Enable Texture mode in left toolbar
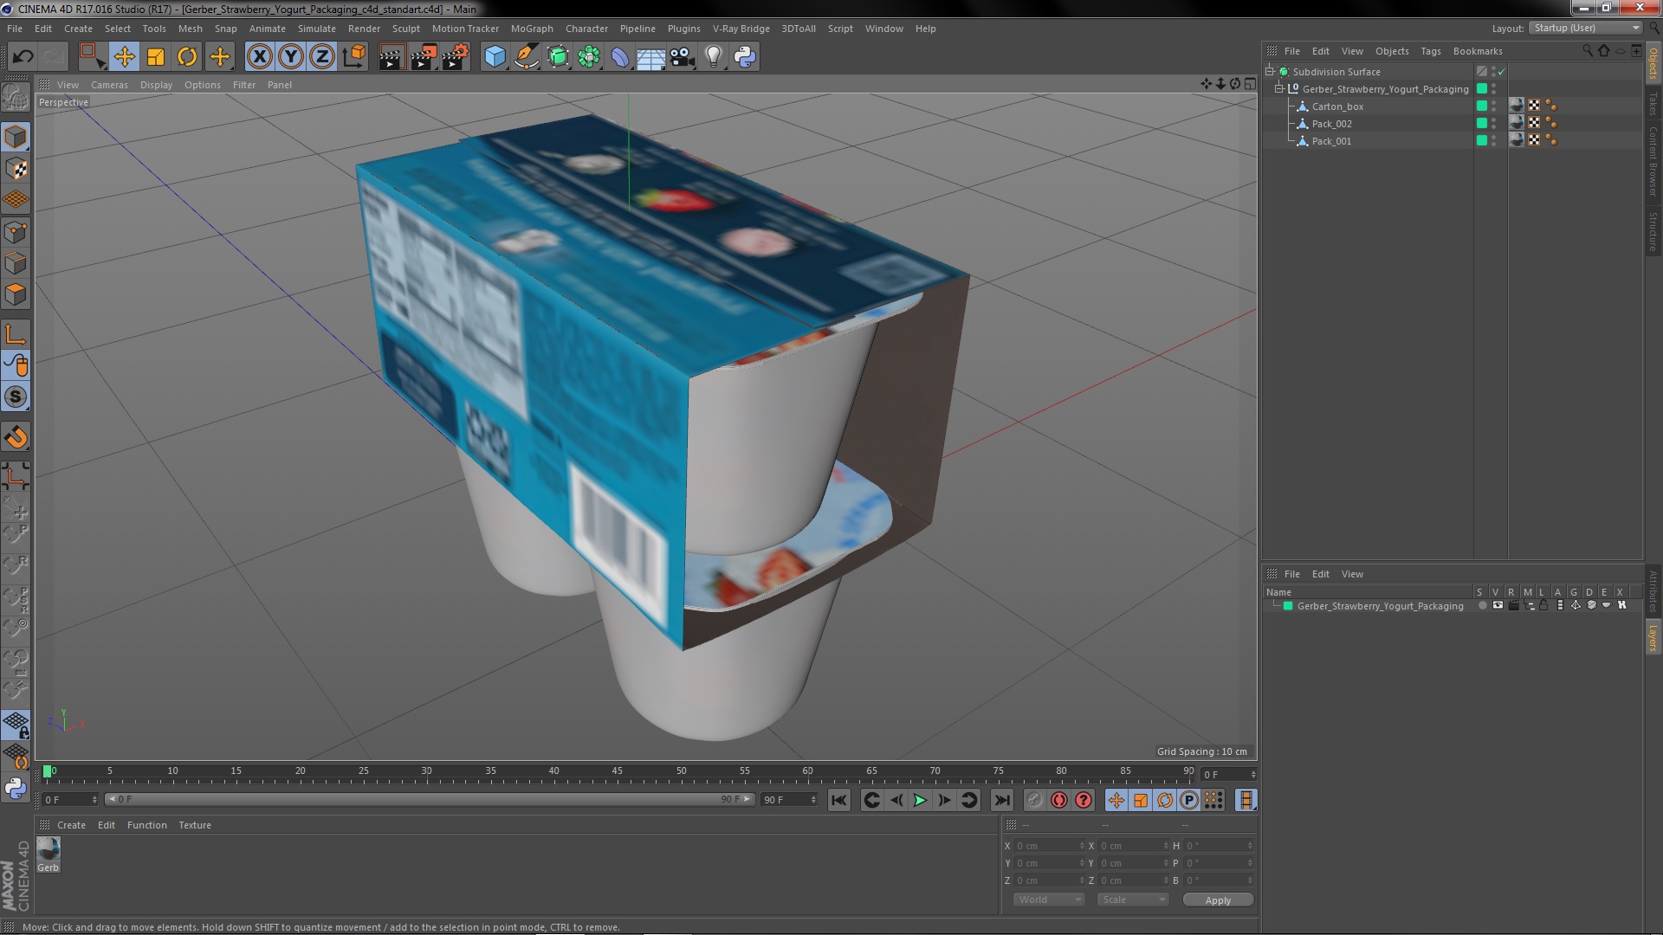Image resolution: width=1663 pixels, height=935 pixels. [x=16, y=169]
